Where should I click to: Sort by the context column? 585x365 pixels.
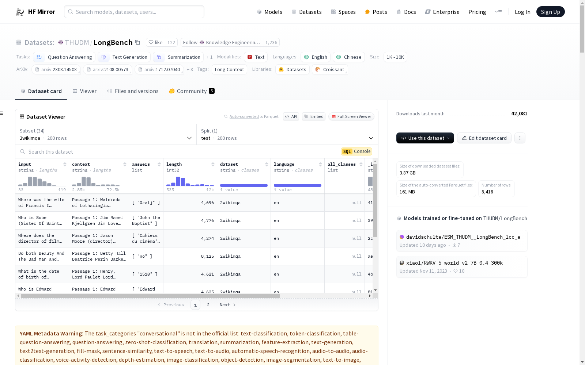[125, 164]
